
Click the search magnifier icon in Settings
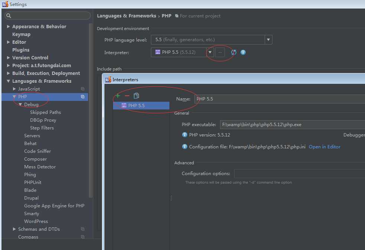tap(9, 16)
